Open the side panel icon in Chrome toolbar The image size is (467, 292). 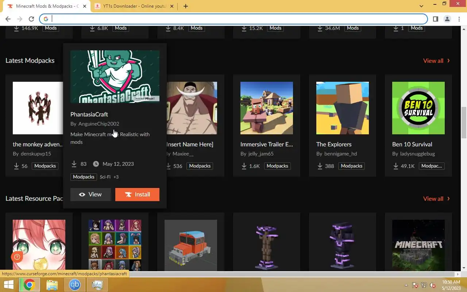tap(435, 19)
